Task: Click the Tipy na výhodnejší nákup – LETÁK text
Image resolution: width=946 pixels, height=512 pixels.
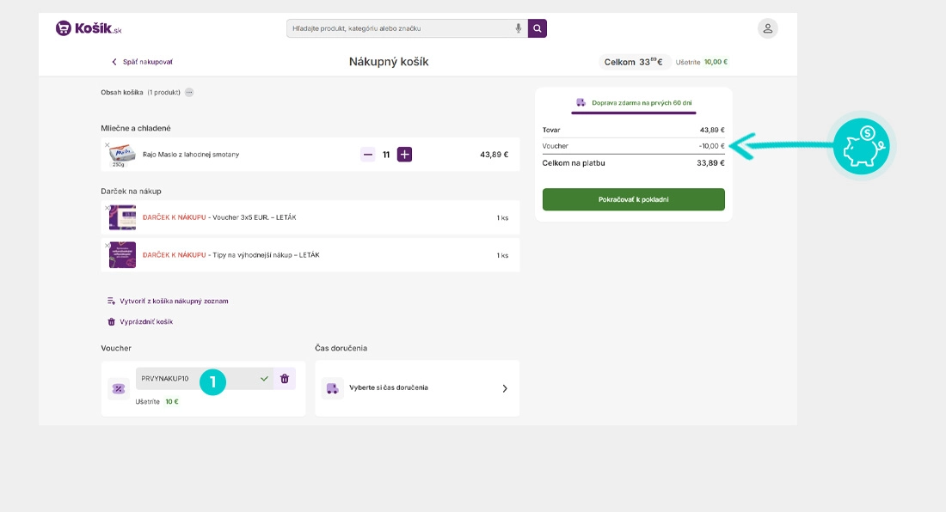Action: [x=266, y=255]
